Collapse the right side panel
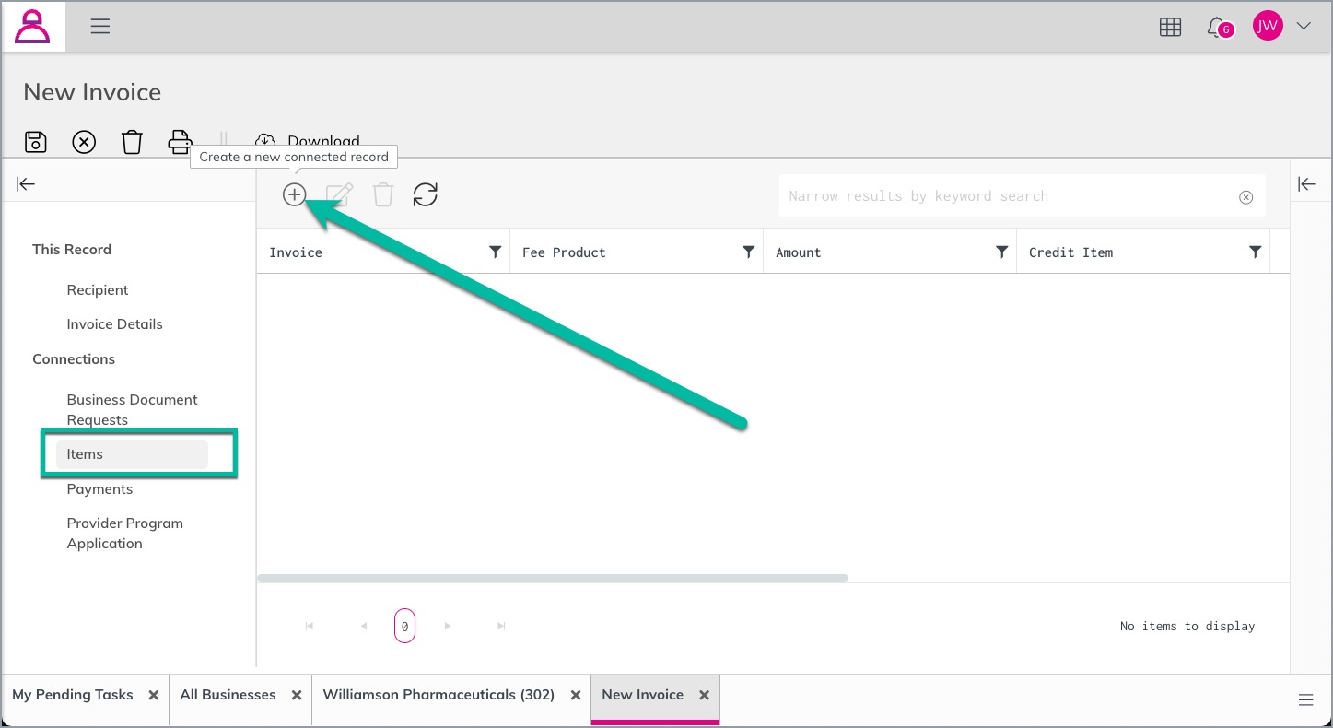1333x728 pixels. coord(1307,184)
